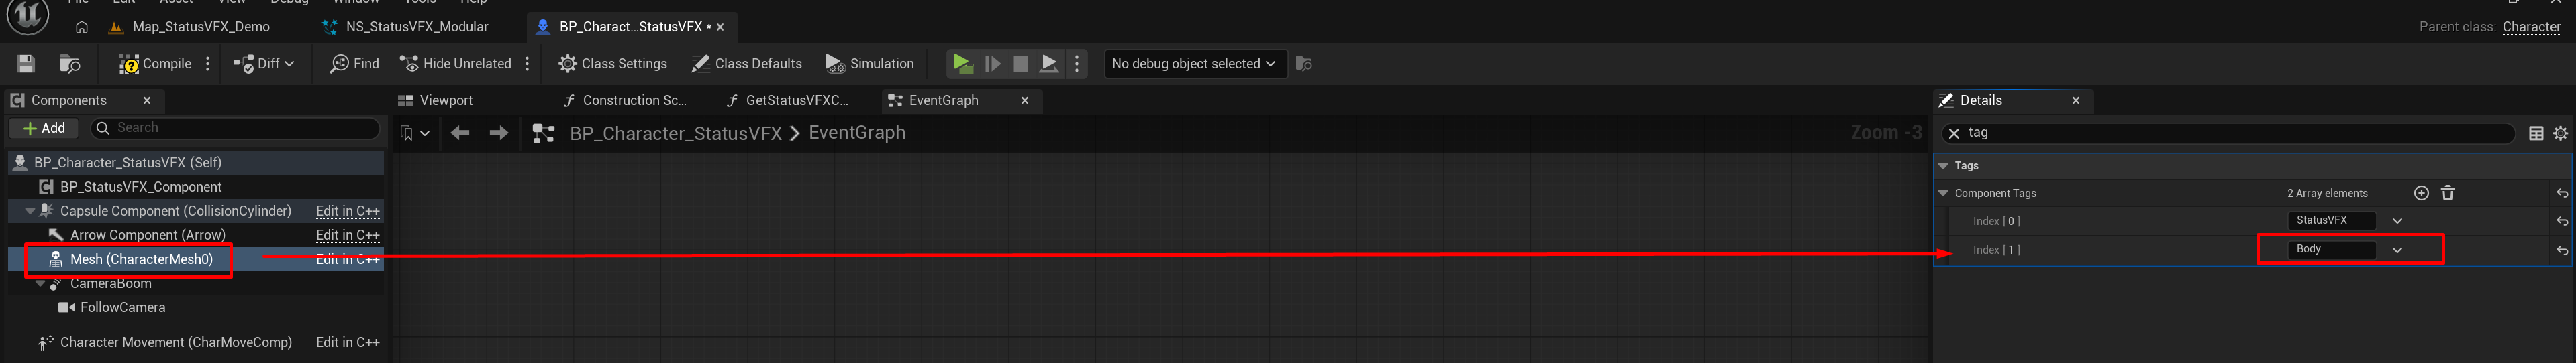This screenshot has height=363, width=2576.
Task: Toggle the Simulation mode
Action: 869,64
